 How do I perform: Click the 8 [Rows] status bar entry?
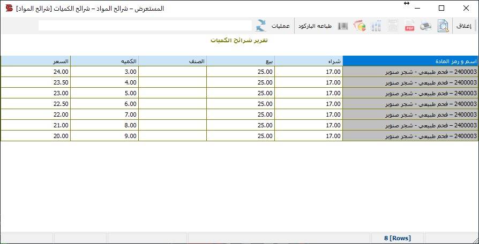398,238
